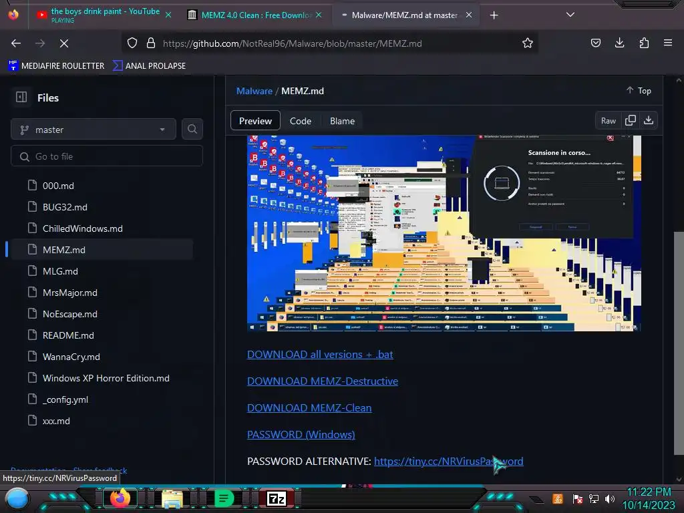Open the Pocket save icon
Screen dimensions: 684x513
595,43
